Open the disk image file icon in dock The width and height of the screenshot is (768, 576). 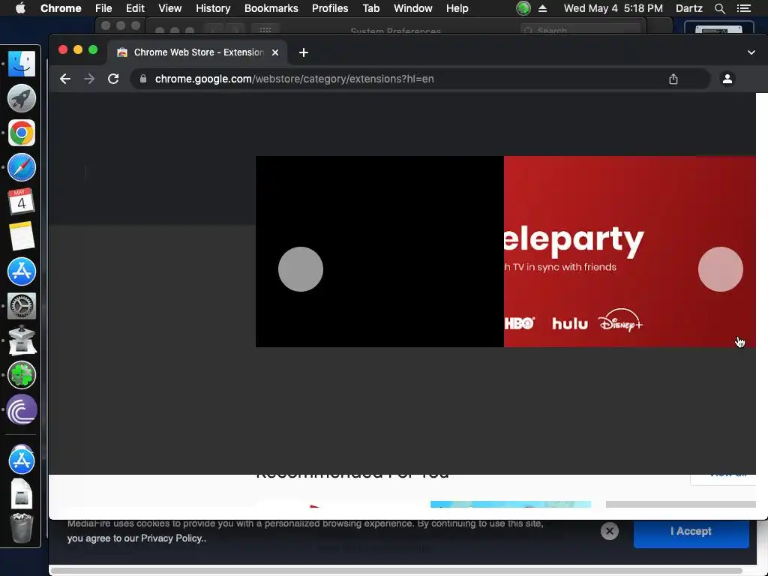point(22,493)
